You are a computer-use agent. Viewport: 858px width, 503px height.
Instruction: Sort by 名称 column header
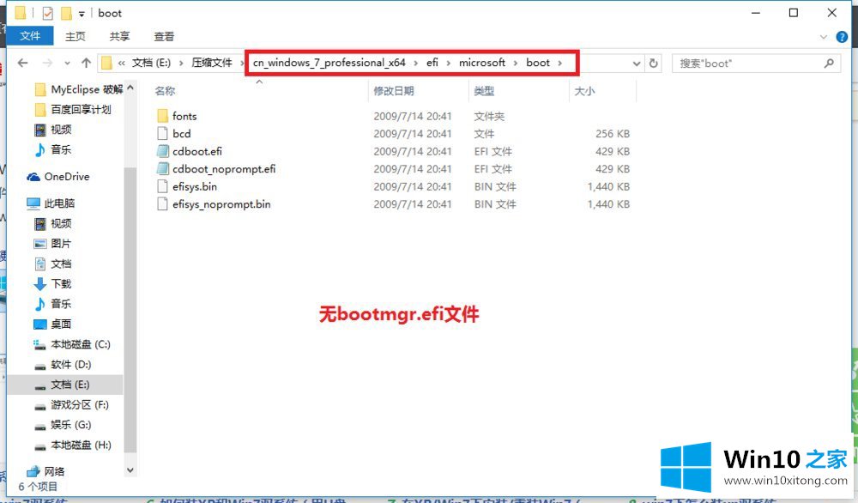166,91
